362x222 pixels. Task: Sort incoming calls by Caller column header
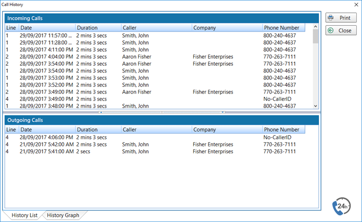pos(156,28)
